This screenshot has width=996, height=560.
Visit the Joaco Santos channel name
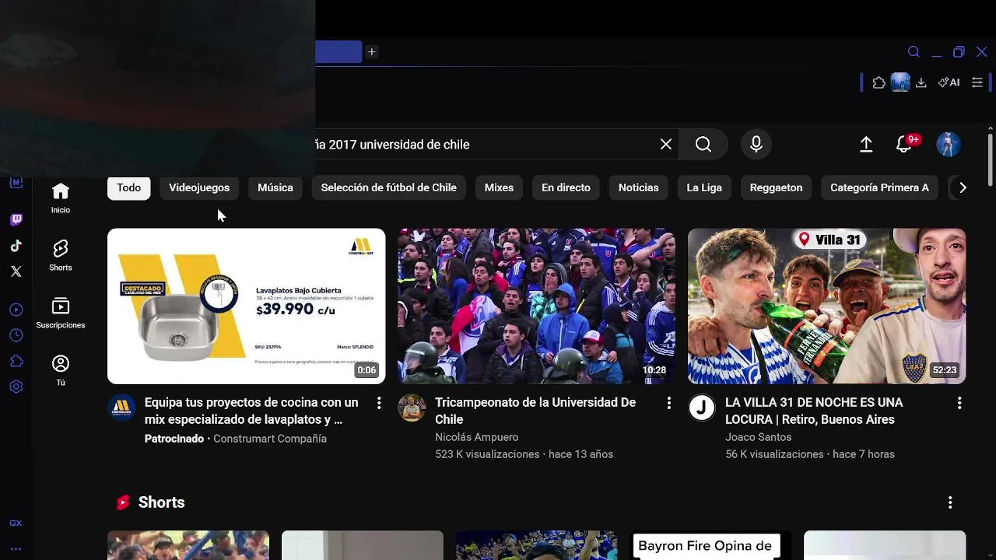pos(758,437)
